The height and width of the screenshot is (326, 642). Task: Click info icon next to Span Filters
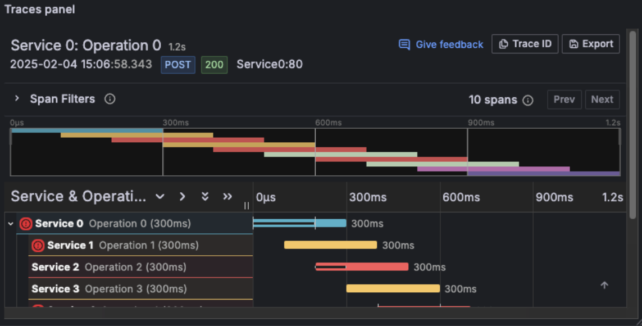coord(110,99)
